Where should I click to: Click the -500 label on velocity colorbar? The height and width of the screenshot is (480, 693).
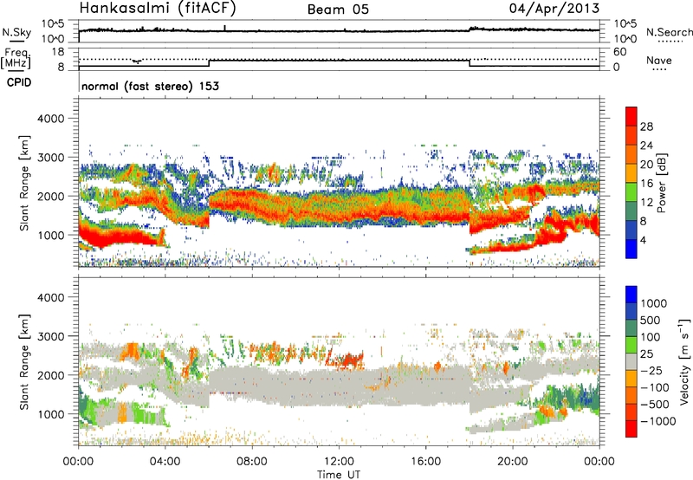point(654,405)
